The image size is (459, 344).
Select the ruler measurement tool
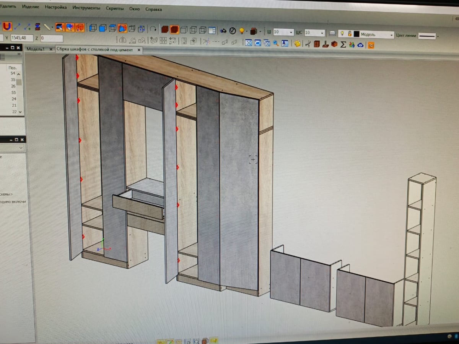(47, 27)
